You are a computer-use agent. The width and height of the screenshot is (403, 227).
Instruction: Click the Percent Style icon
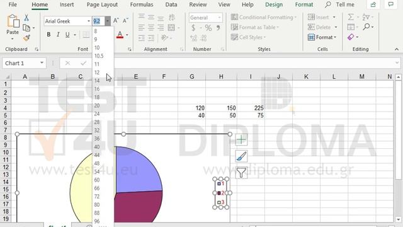[x=208, y=28]
